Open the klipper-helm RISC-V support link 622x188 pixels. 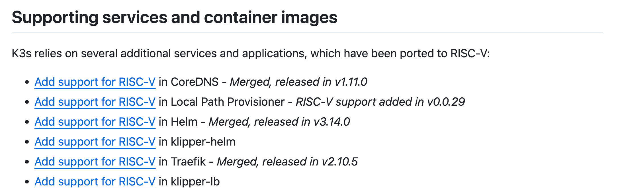pos(95,142)
